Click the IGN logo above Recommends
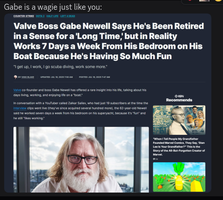Viewport: 223px width, 200px height. [x=179, y=96]
